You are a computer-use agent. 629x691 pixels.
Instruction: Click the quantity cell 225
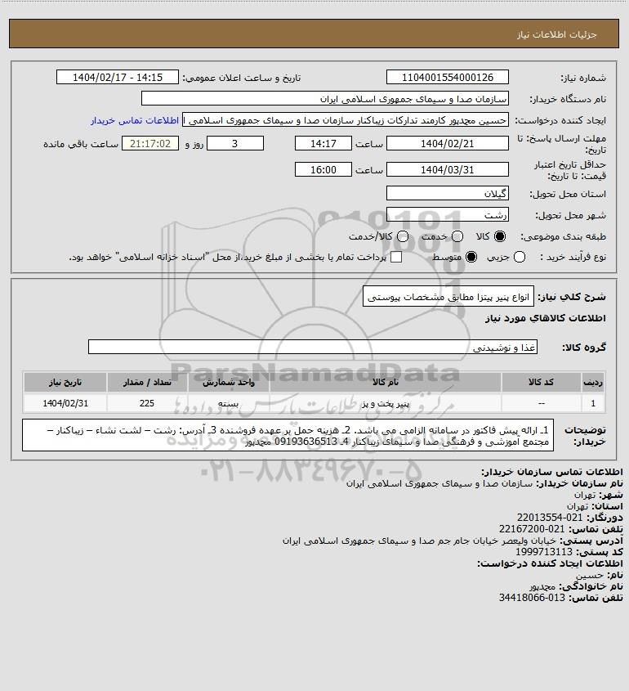[x=147, y=403]
